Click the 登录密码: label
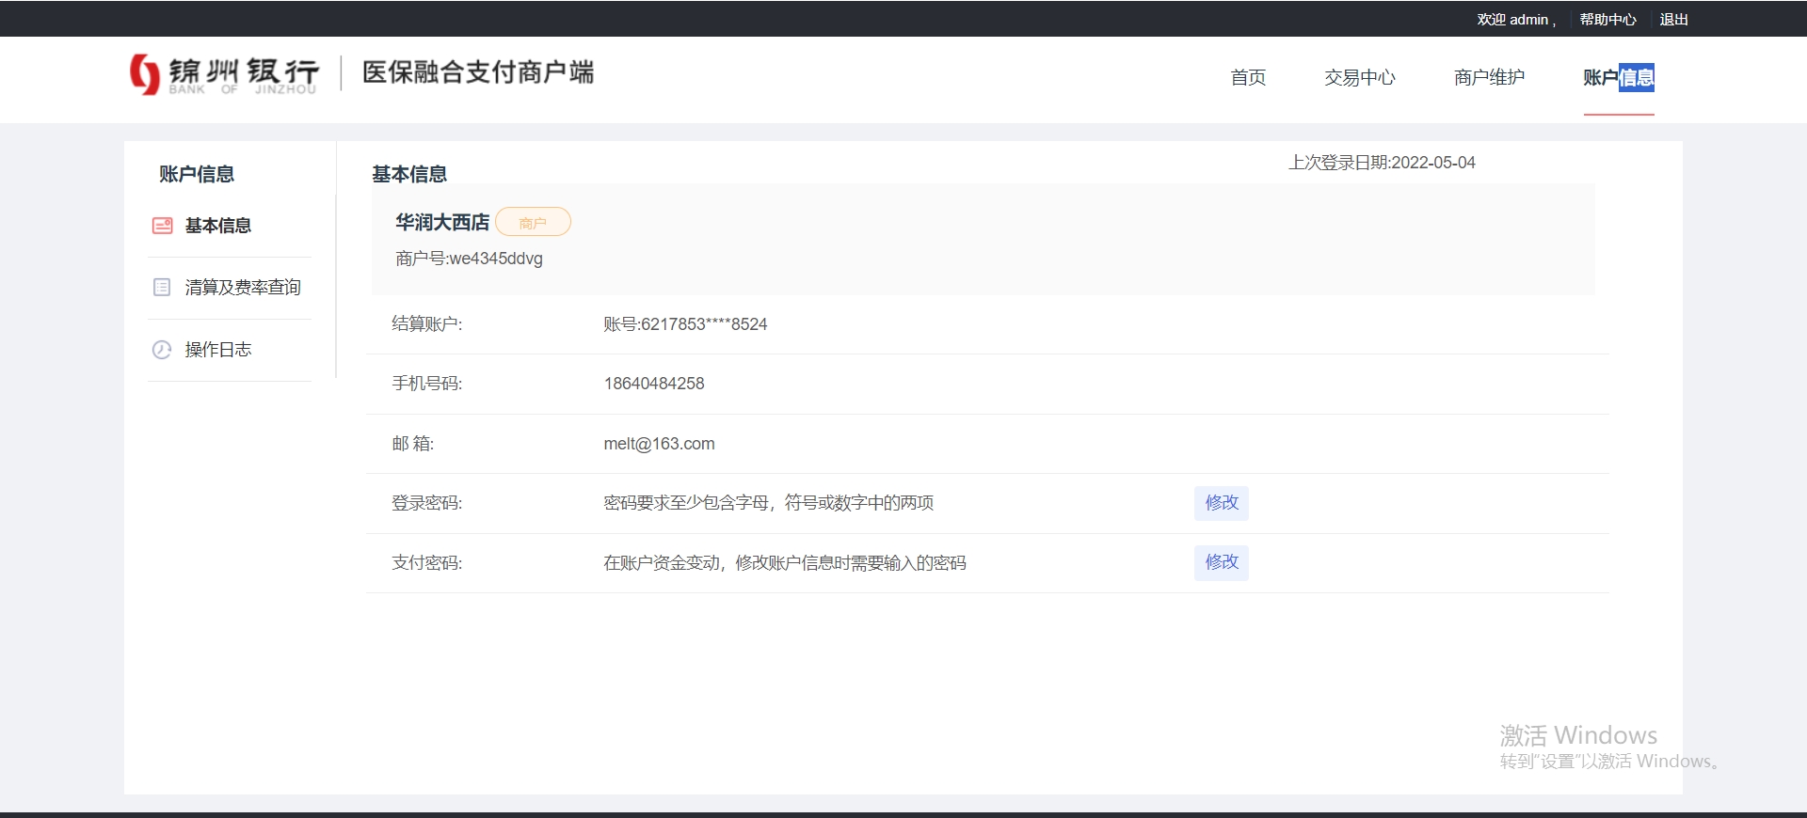1807x818 pixels. 427,503
